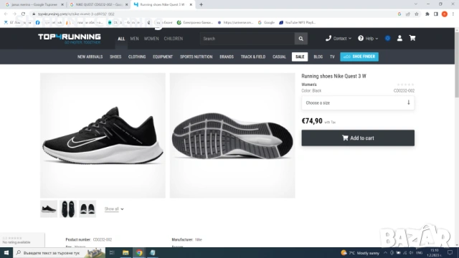This screenshot has width=459, height=258.
Task: Click the SHOE FINDER button
Action: click(359, 57)
